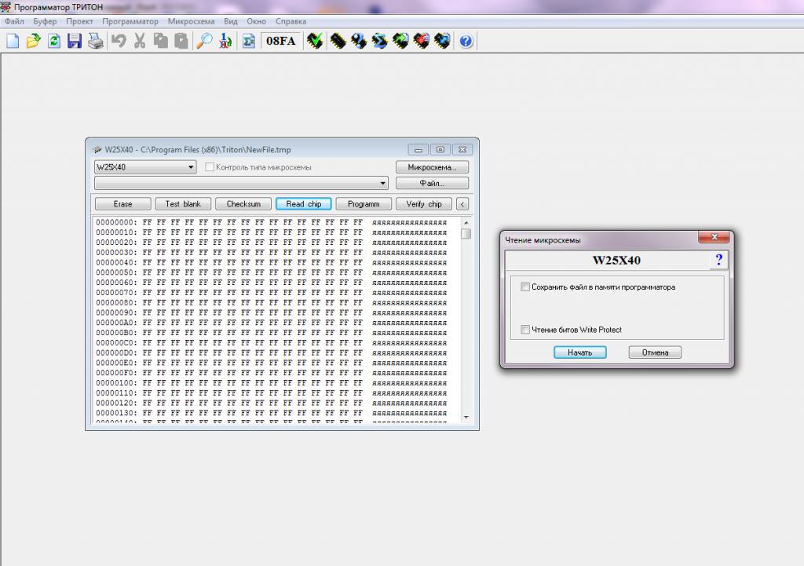
Task: Open a file using the folder icon
Action: [33, 41]
